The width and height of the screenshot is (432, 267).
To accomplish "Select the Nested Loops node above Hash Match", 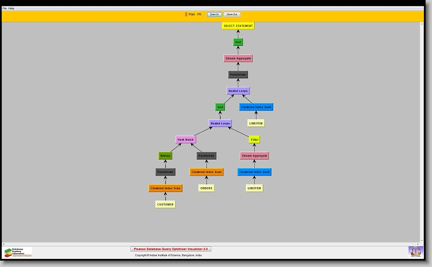I will [x=220, y=123].
